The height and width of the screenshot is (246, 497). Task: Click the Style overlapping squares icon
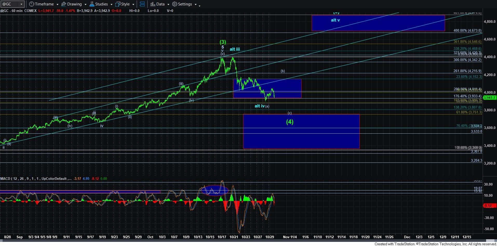pos(118,4)
